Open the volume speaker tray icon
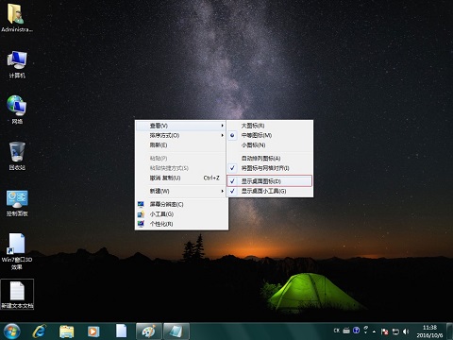453x340 pixels. (406, 331)
